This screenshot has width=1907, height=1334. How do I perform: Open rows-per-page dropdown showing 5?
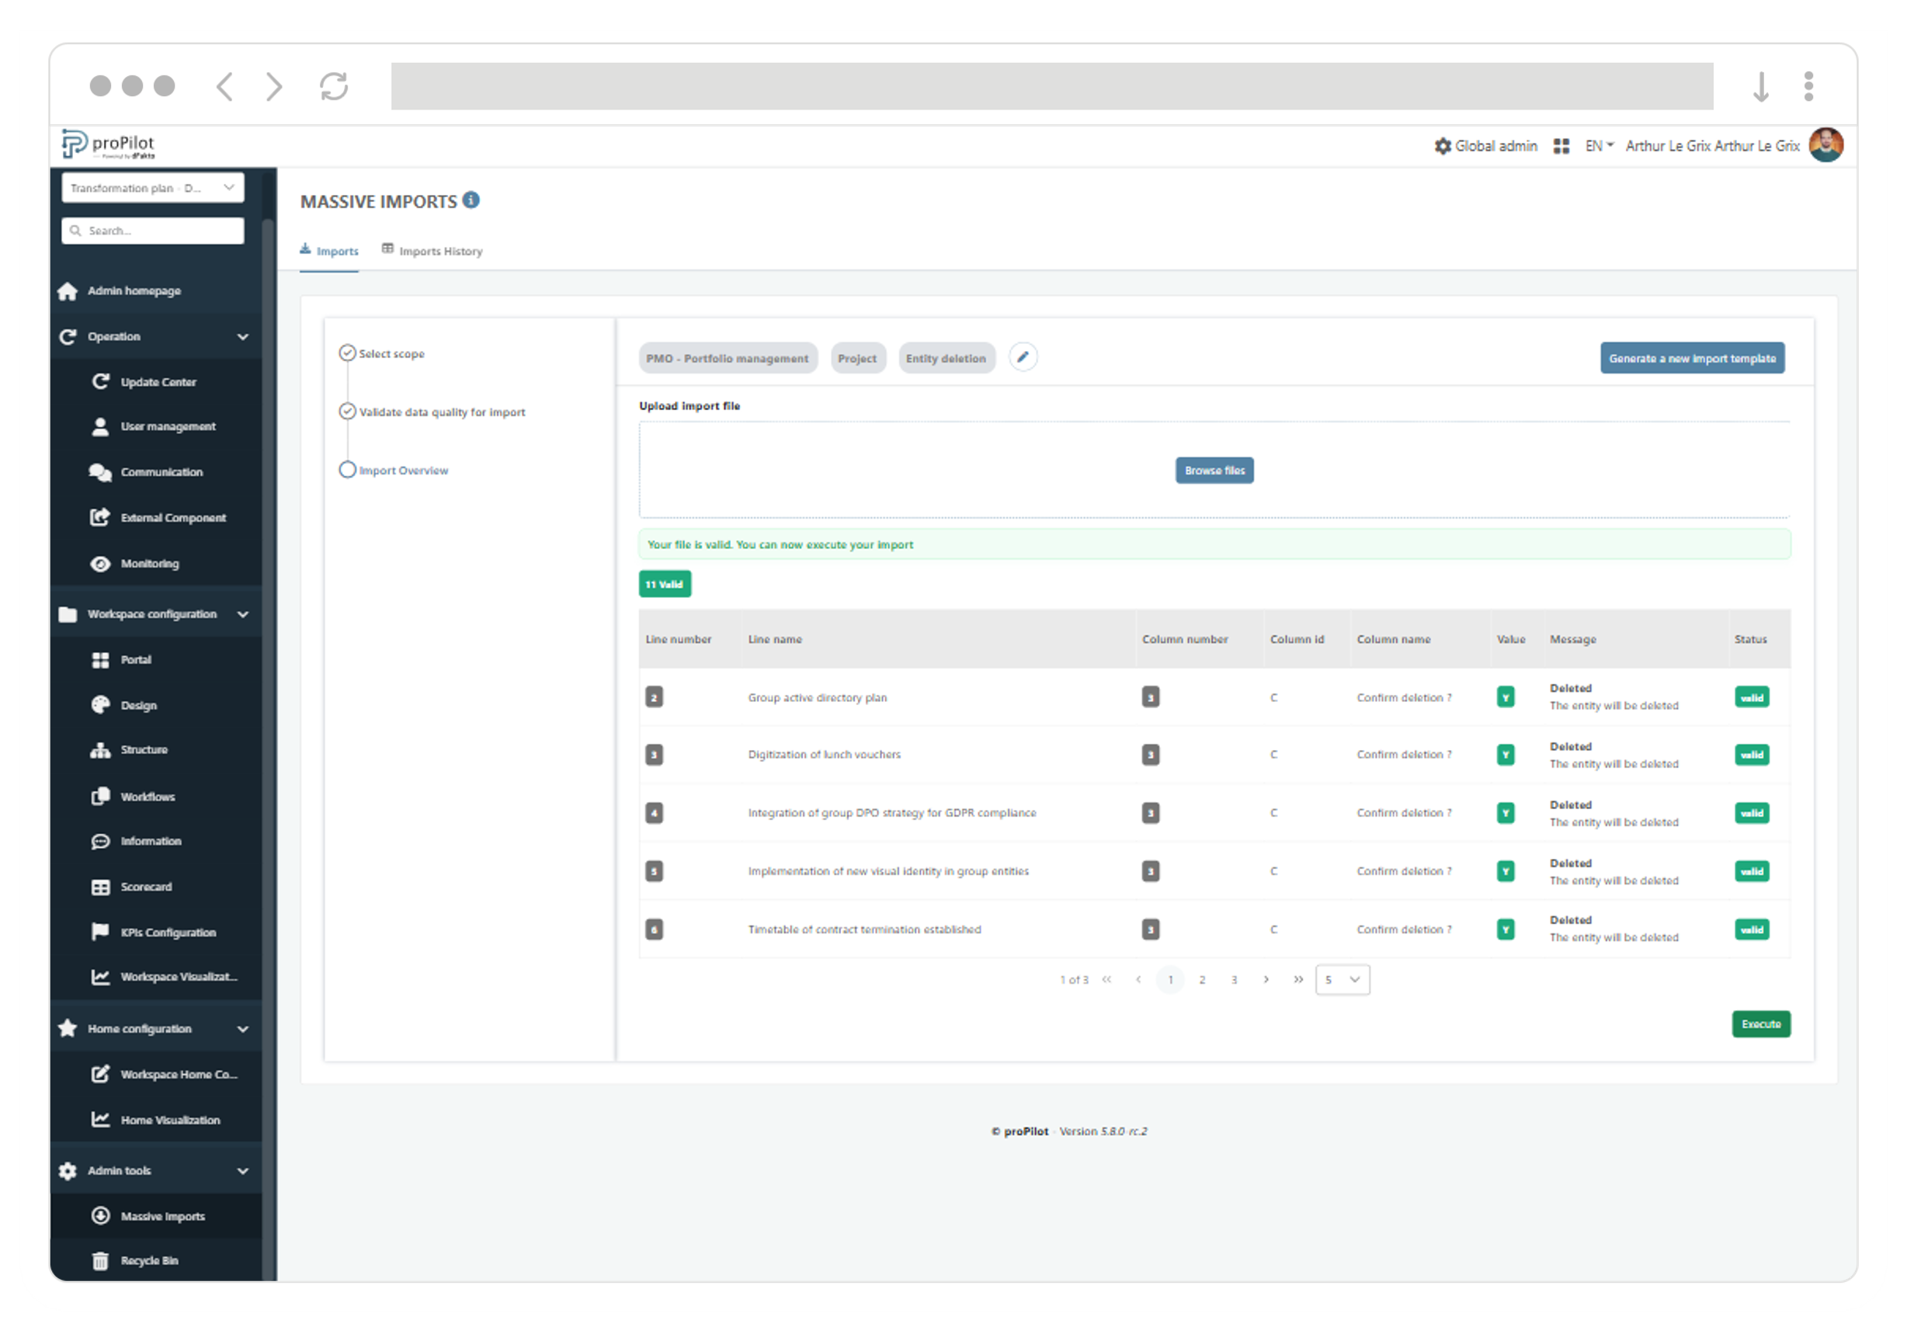pos(1343,979)
